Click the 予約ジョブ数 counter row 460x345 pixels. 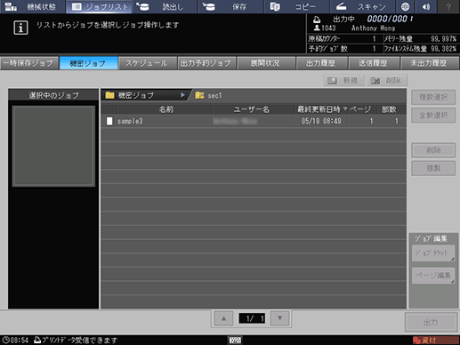pos(344,49)
